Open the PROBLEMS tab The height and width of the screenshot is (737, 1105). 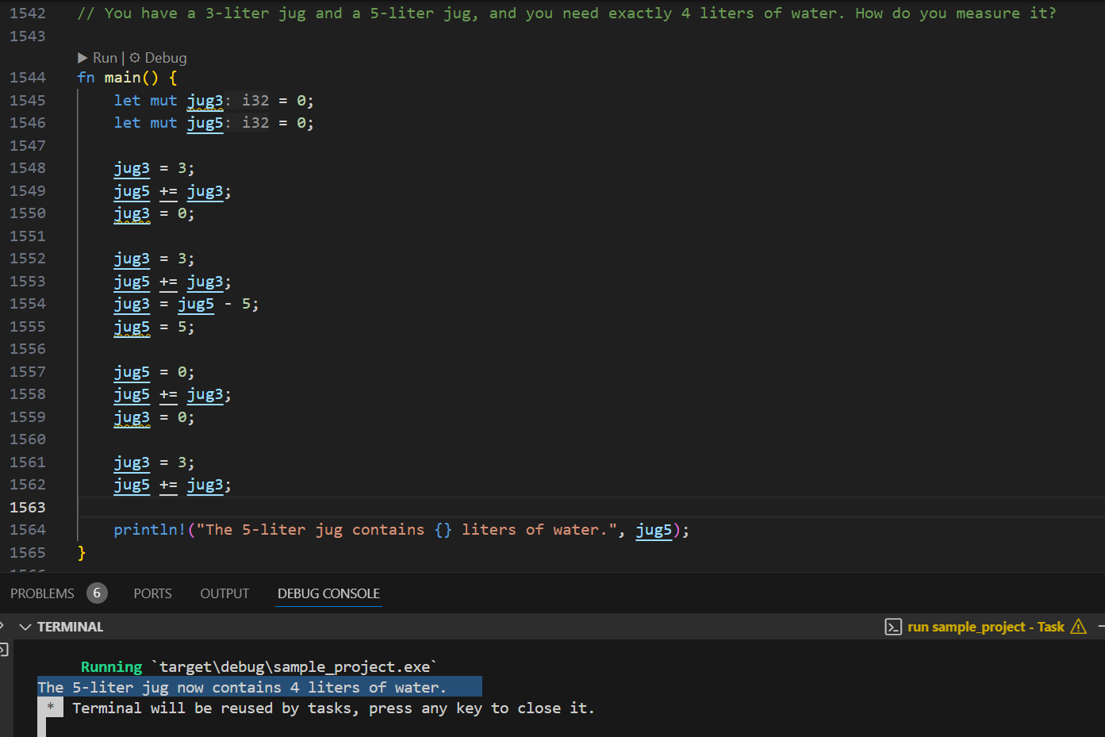point(42,593)
